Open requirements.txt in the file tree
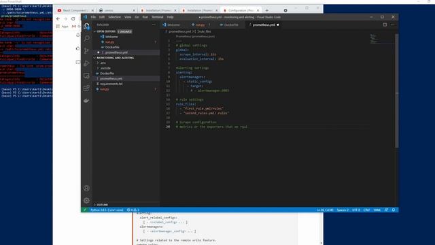435x245 pixels. coord(111,84)
